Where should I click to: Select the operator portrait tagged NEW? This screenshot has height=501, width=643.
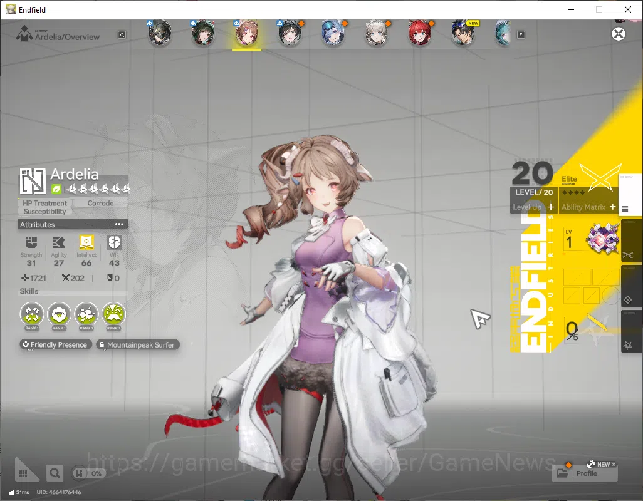click(463, 33)
